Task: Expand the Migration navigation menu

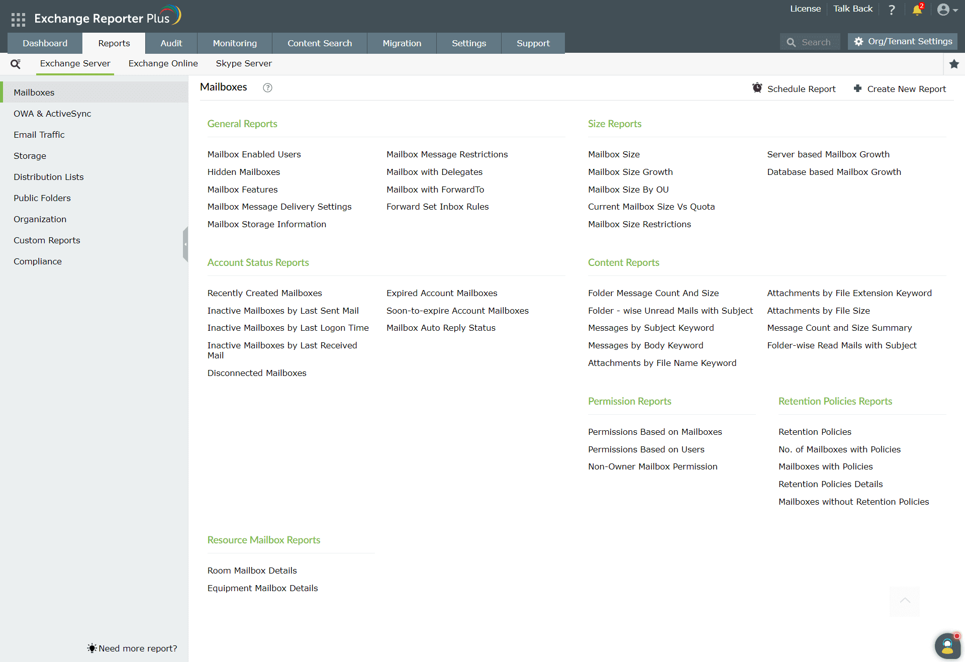Action: (401, 43)
